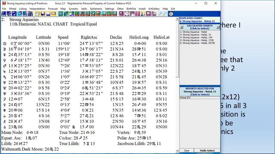Click the 'DISPLAYED CHART:' panel header

(191, 18)
